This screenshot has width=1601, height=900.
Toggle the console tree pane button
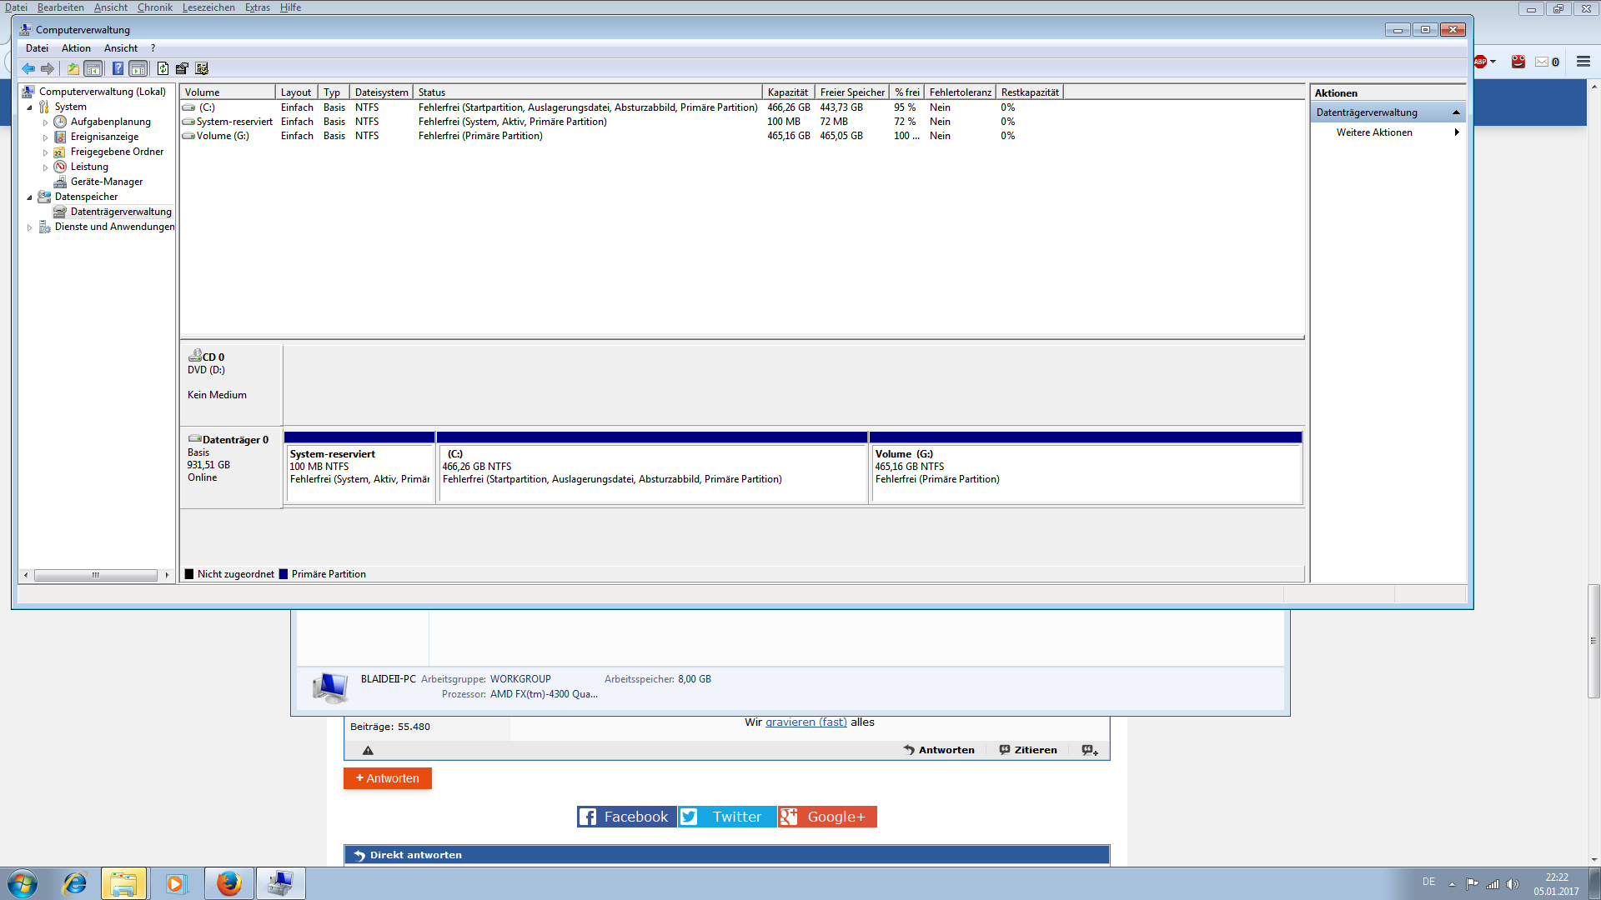click(x=93, y=68)
